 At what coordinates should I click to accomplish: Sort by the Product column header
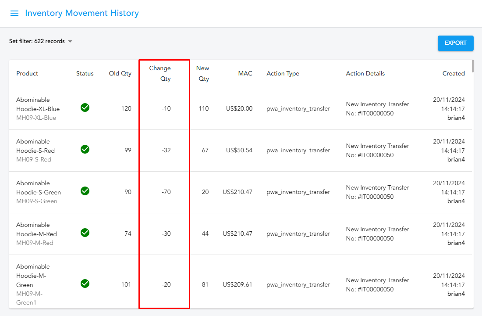click(27, 73)
